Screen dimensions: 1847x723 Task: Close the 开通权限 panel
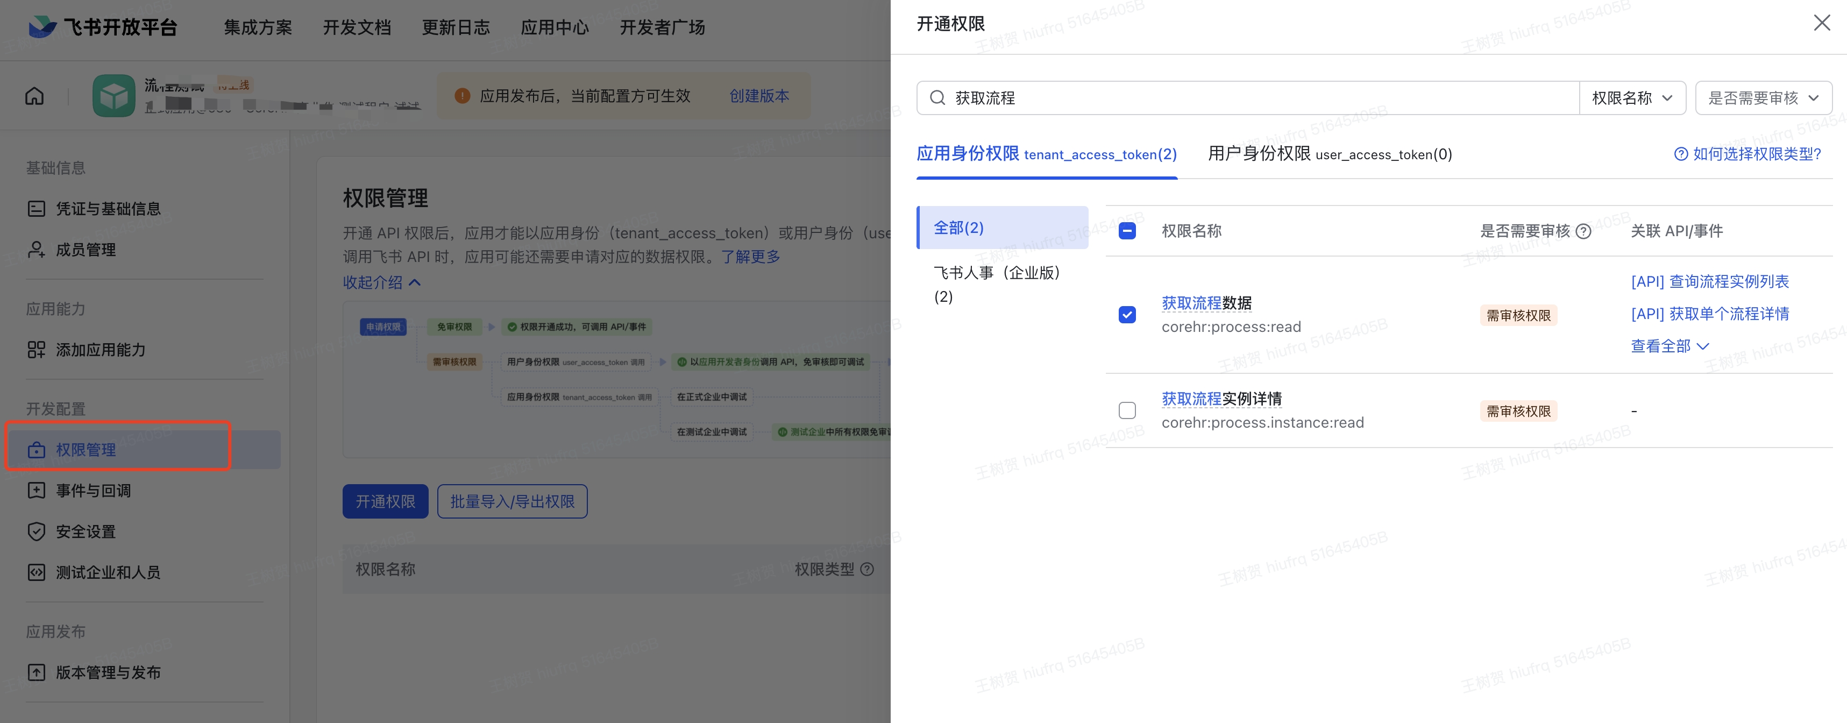pyautogui.click(x=1822, y=23)
